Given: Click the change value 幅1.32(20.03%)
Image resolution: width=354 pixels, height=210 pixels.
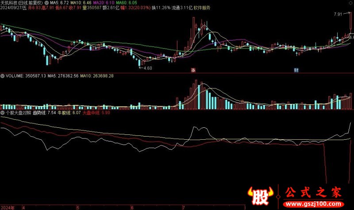Looking at the screenshot, I should pyautogui.click(x=135, y=8).
